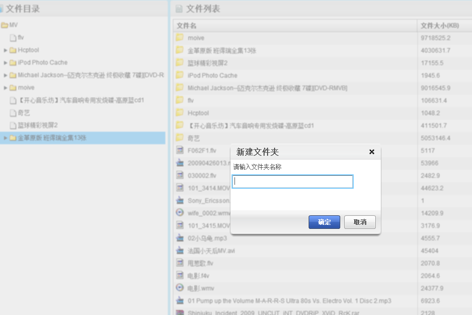
Task: Click the 101_3414.MOV file icon
Action: 180,188
